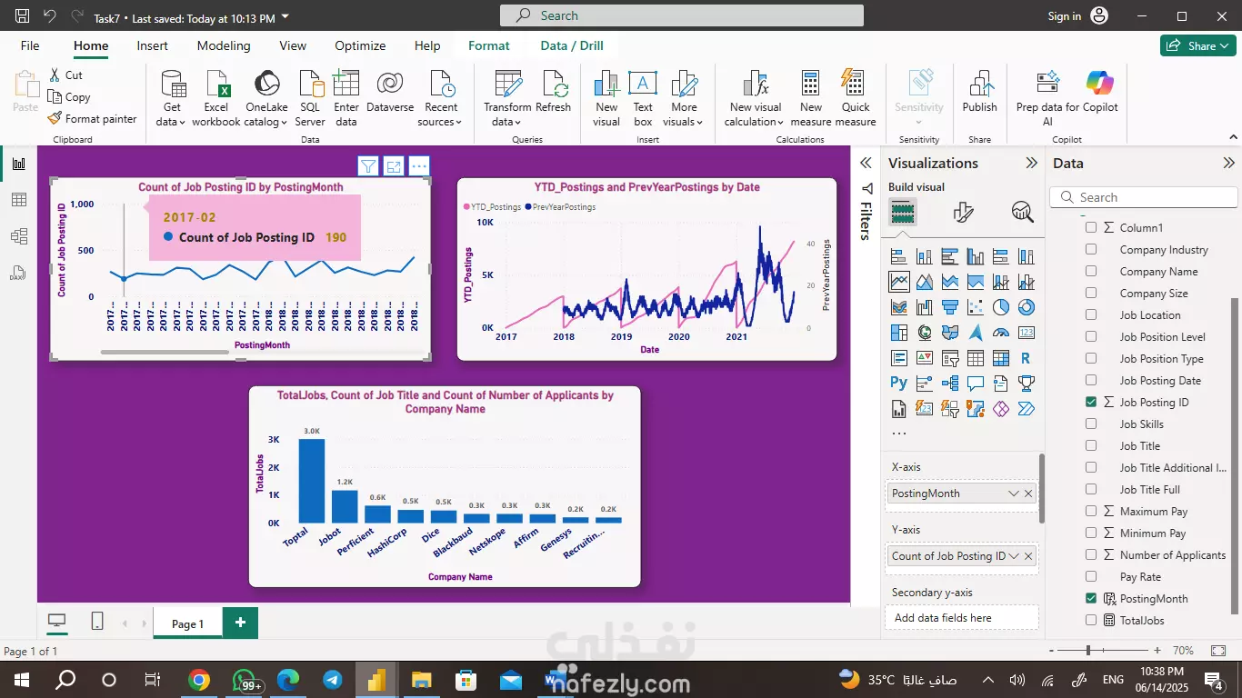The image size is (1242, 698).
Task: Select the Python Py visual
Action: click(x=899, y=384)
